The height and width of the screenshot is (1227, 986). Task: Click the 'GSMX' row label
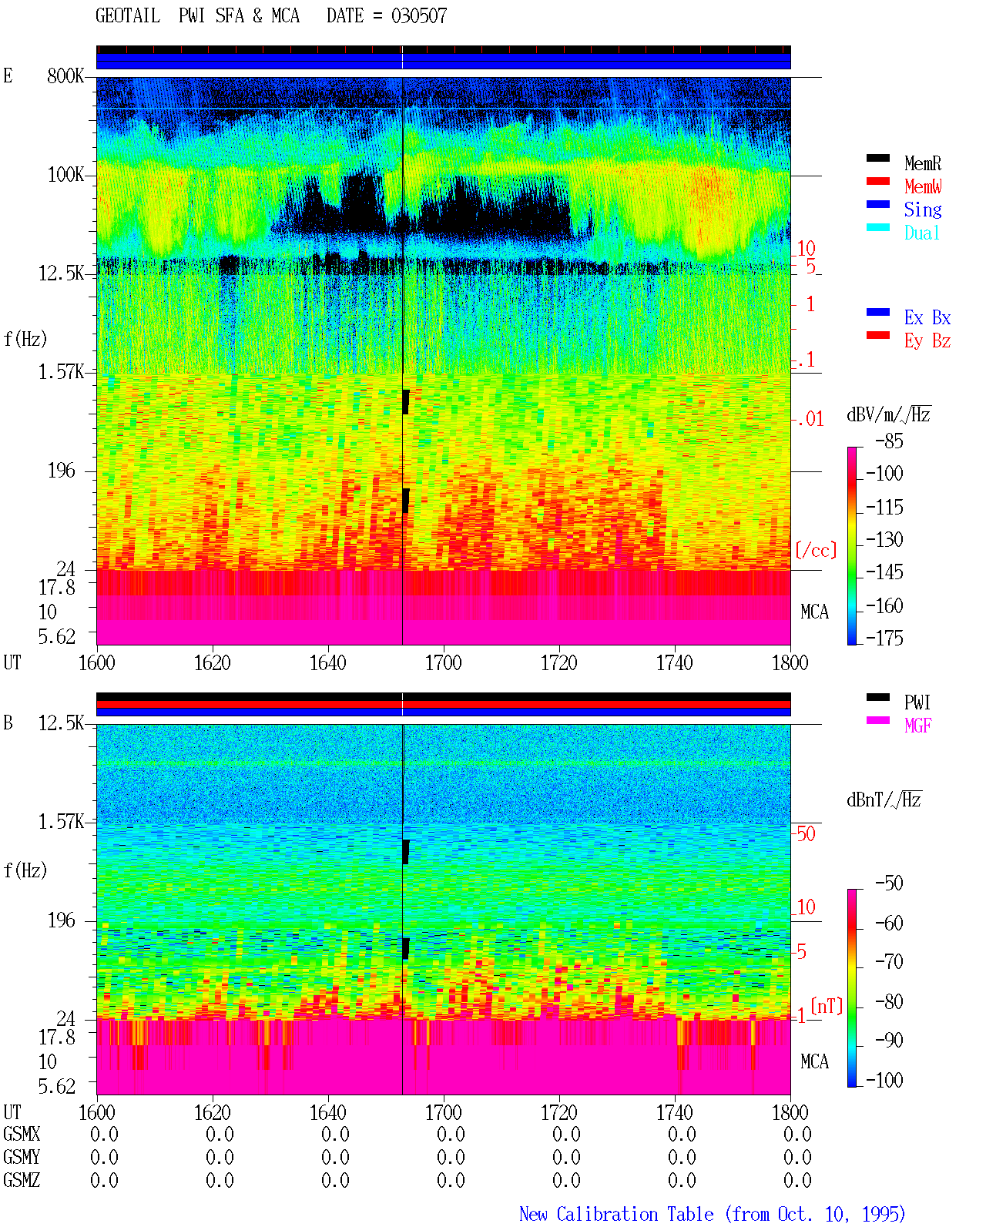click(22, 1134)
